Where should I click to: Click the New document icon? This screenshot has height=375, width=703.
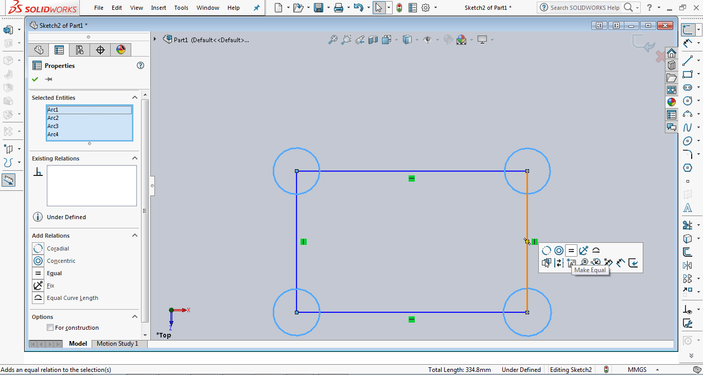[278, 8]
